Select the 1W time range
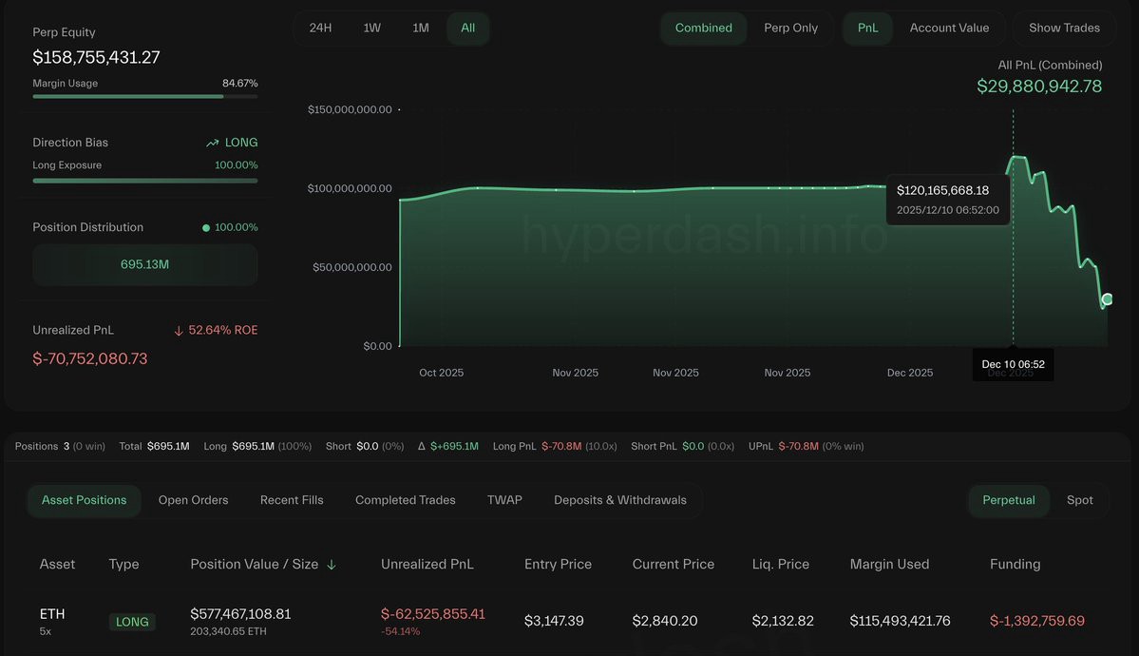The height and width of the screenshot is (656, 1139). point(372,29)
